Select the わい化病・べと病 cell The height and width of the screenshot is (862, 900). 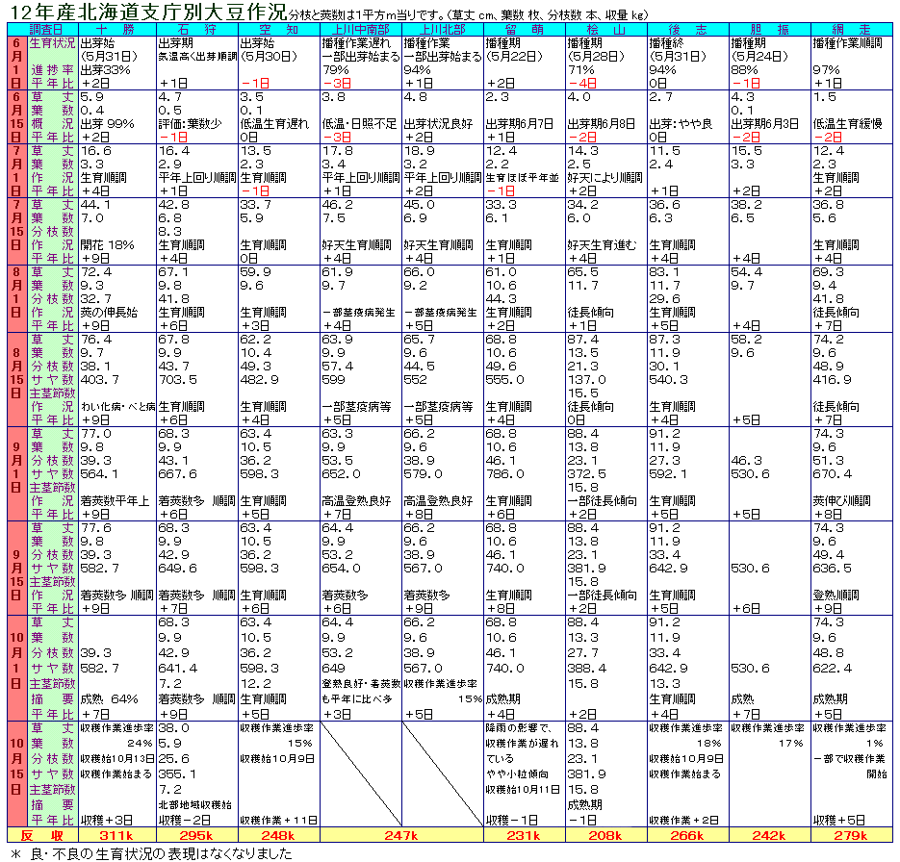(x=118, y=407)
